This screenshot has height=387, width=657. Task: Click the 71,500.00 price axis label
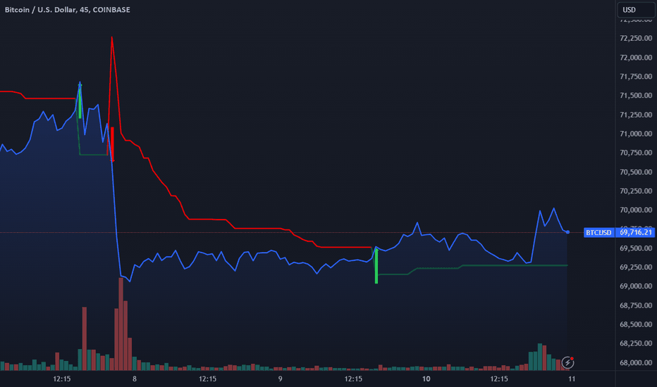pos(636,96)
